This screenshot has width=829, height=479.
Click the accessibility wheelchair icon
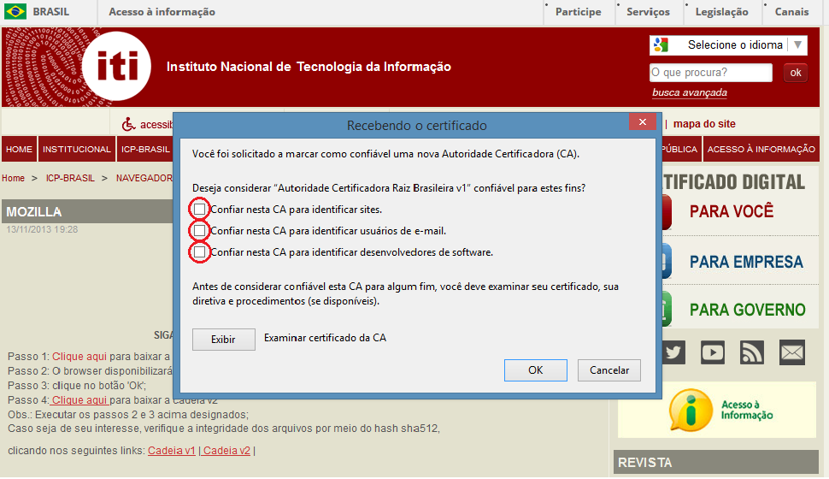coord(128,124)
